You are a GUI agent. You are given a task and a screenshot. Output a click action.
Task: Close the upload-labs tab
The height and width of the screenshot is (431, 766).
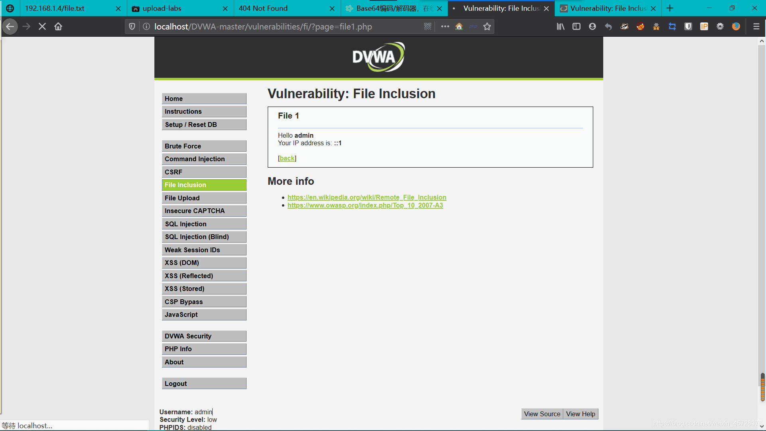(x=225, y=8)
